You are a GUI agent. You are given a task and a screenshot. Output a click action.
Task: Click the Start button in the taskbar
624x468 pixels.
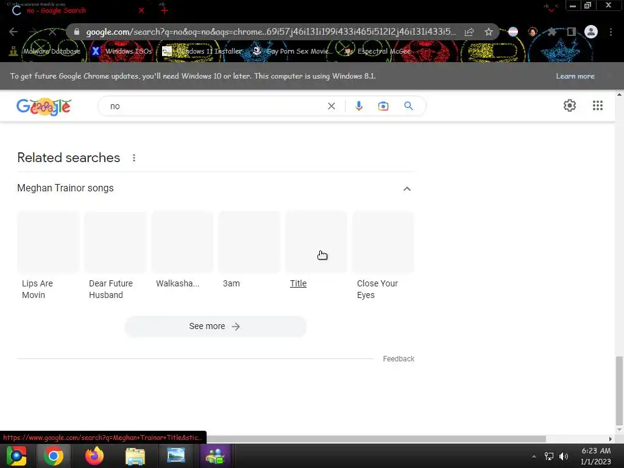tap(16, 456)
